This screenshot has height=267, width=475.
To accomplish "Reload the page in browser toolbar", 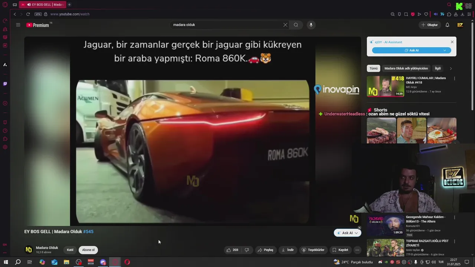I will click(x=28, y=14).
